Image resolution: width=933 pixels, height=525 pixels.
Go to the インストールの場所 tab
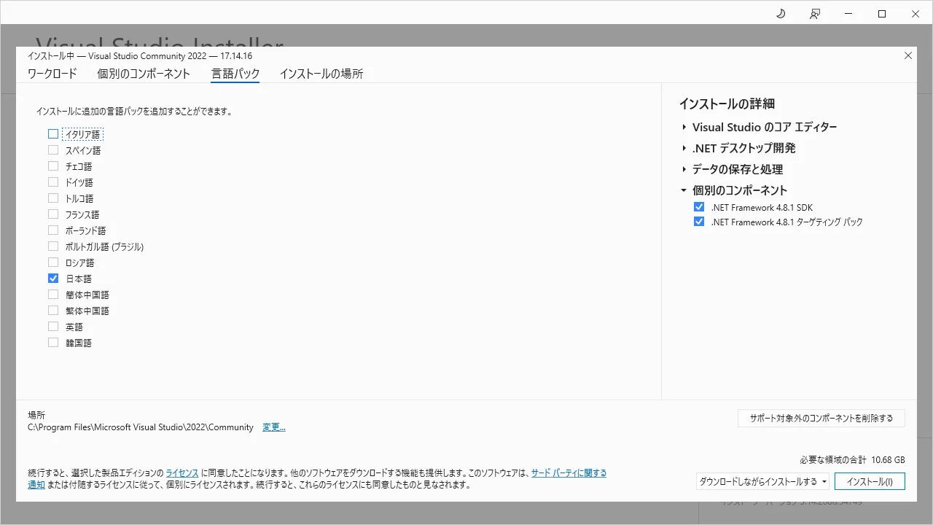(x=321, y=74)
